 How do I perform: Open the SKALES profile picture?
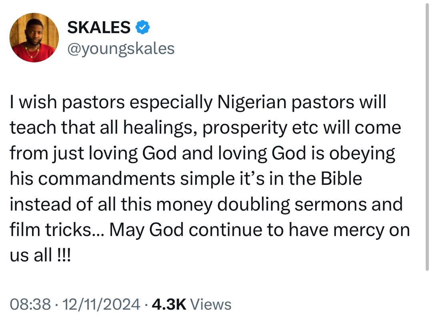pyautogui.click(x=34, y=38)
